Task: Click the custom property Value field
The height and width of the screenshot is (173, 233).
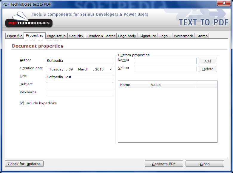Action: pos(165,69)
